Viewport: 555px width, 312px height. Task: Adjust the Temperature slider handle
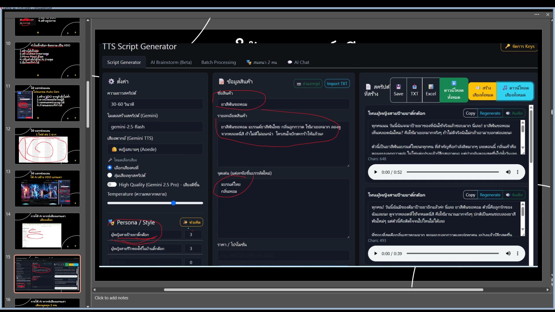coord(173,203)
